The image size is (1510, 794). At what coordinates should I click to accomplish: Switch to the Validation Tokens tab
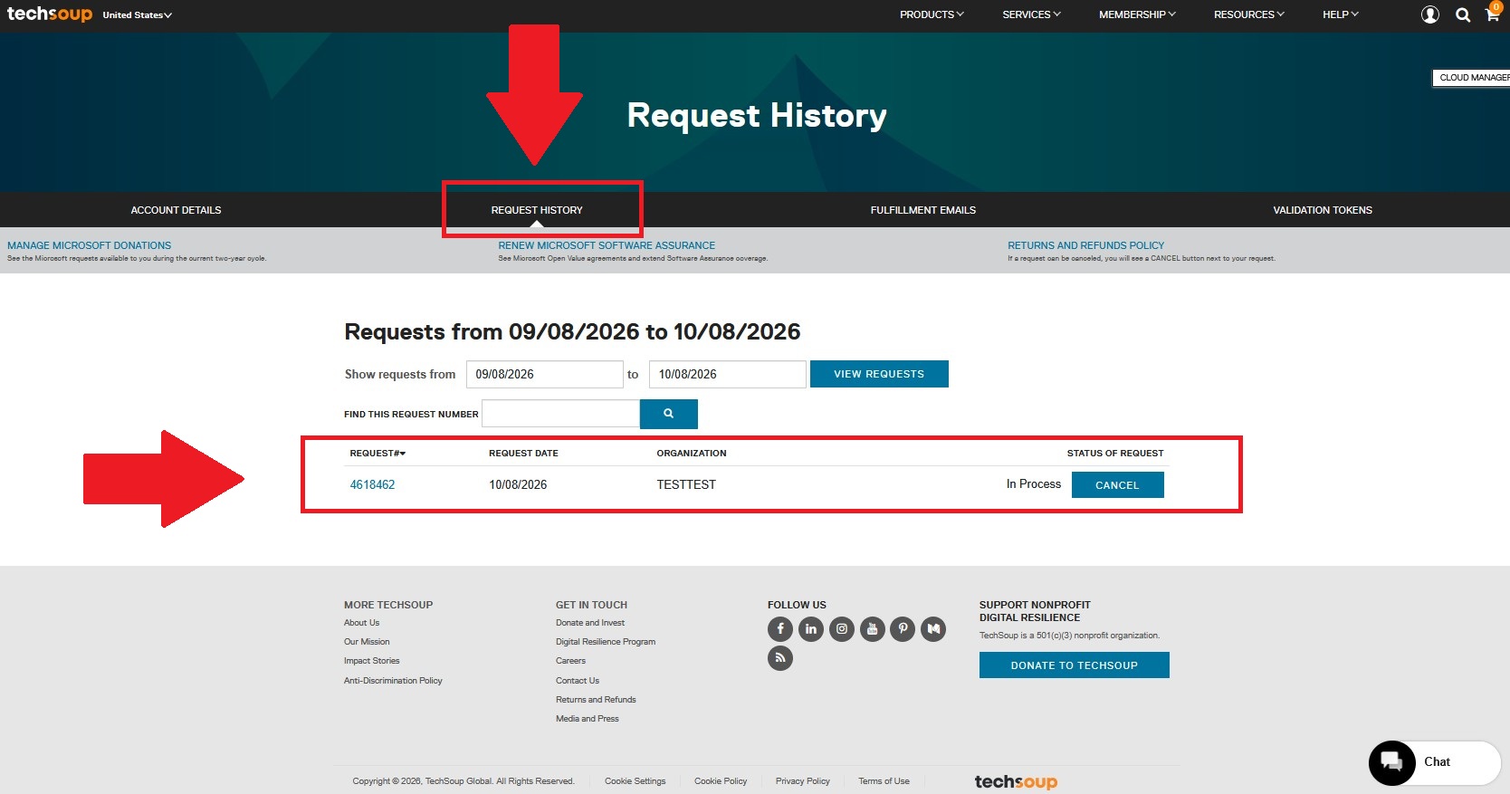1323,210
